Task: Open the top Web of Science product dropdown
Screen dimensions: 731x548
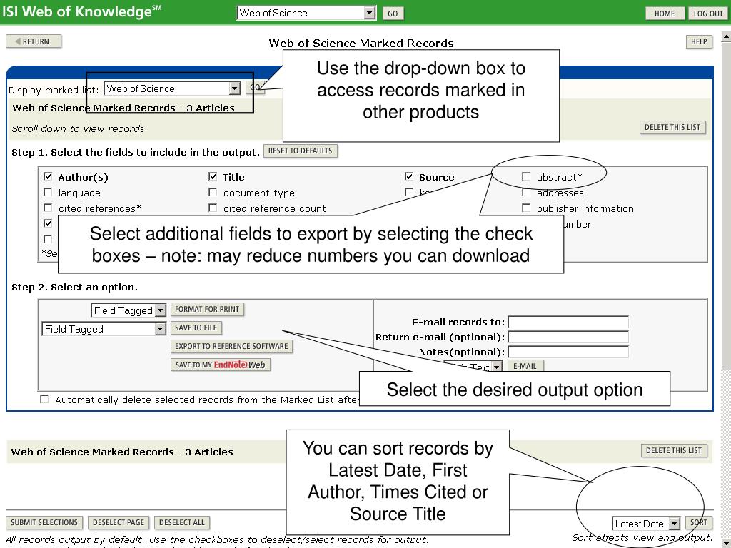Action: tap(306, 13)
